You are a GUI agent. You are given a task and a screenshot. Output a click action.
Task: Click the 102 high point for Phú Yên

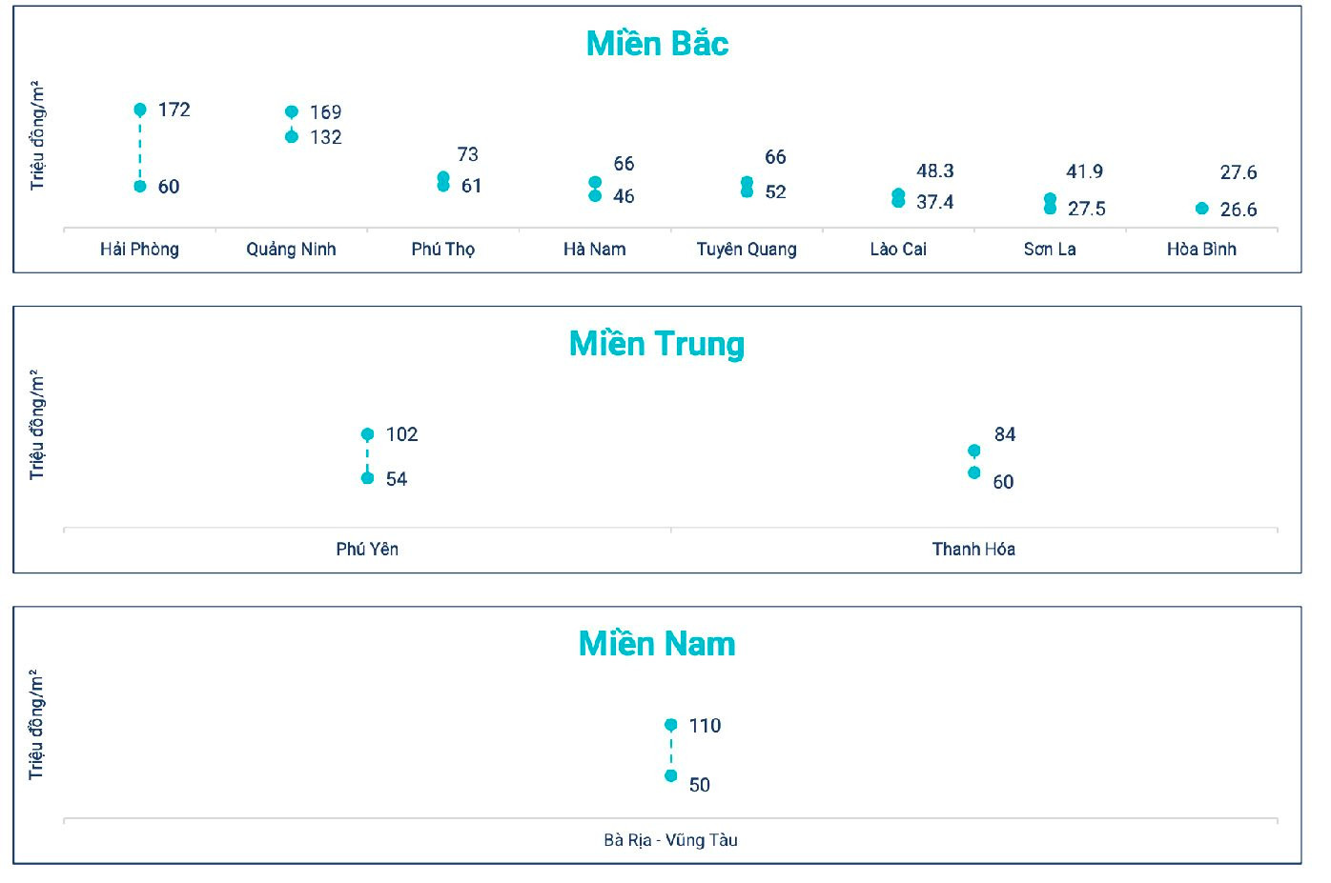click(368, 434)
